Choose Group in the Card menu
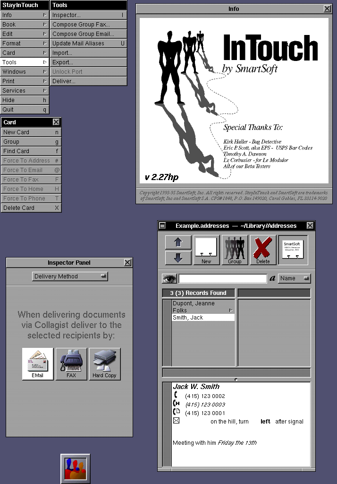Screen dimensions: 337x484 [31, 142]
